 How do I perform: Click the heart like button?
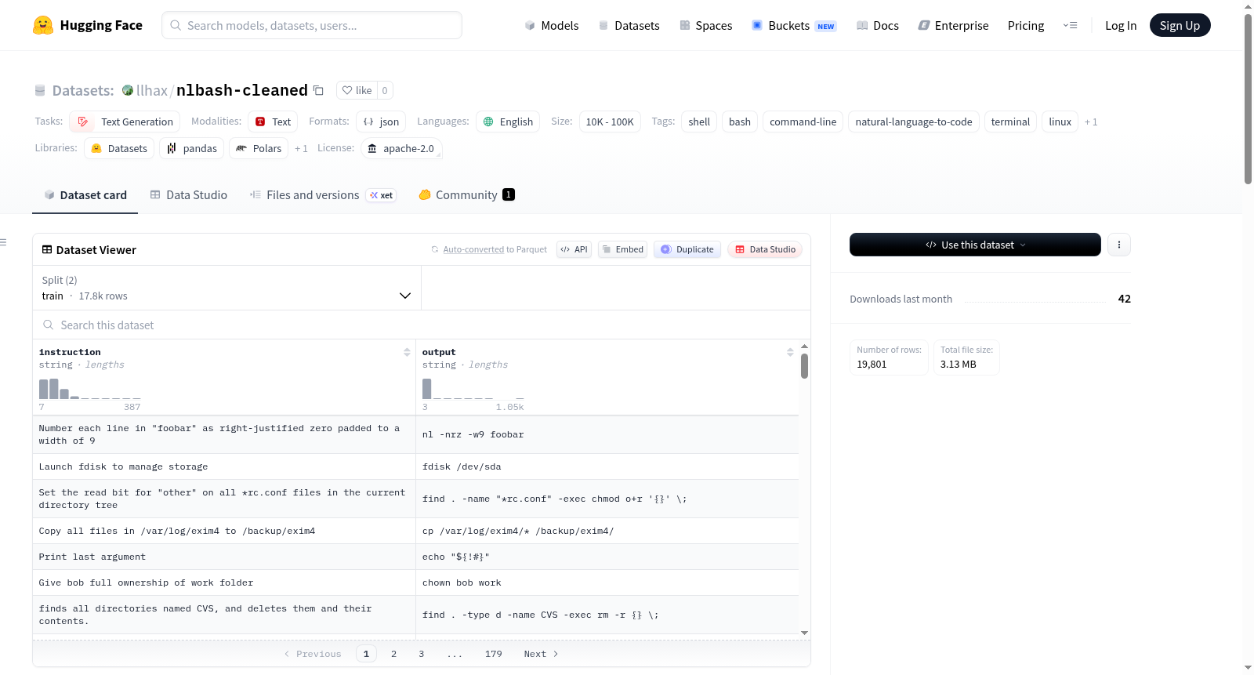click(357, 90)
